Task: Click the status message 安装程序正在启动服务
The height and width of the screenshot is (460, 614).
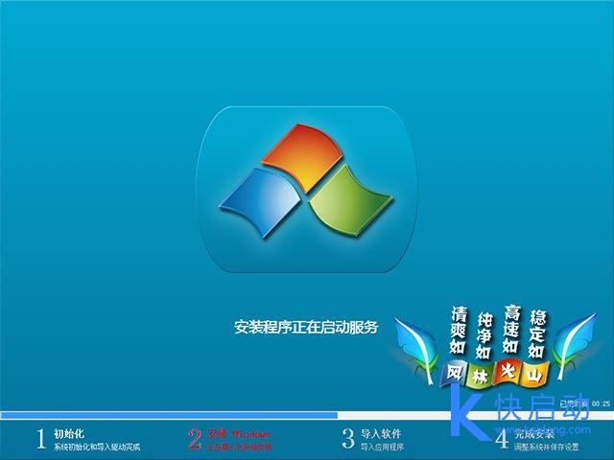Action: [x=306, y=327]
